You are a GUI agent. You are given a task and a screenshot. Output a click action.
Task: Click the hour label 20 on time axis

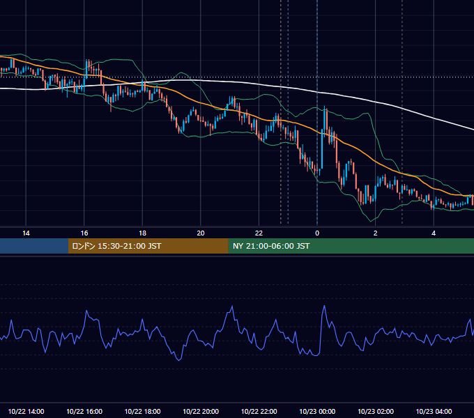[201, 233]
